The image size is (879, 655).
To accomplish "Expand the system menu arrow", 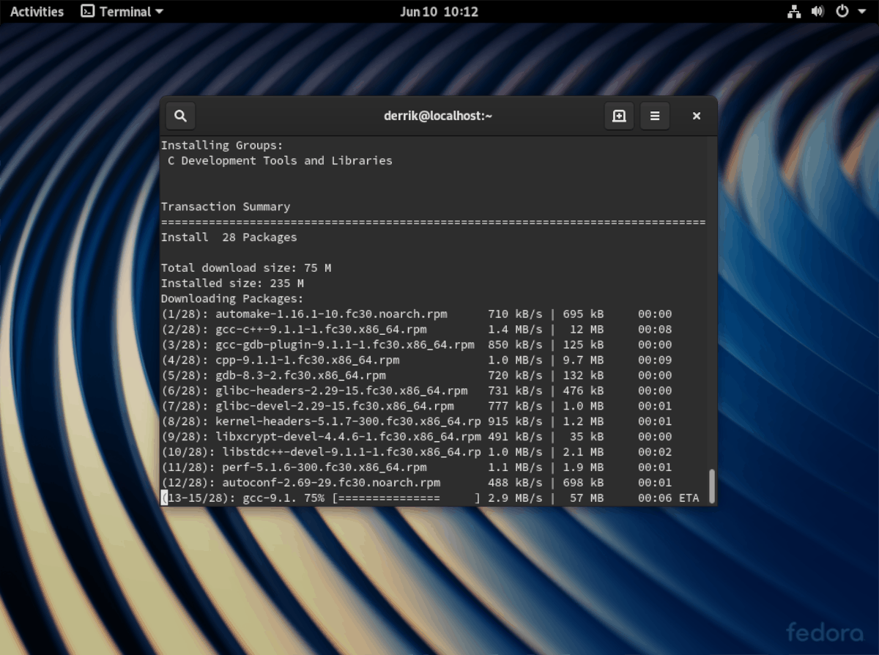I will tap(862, 12).
